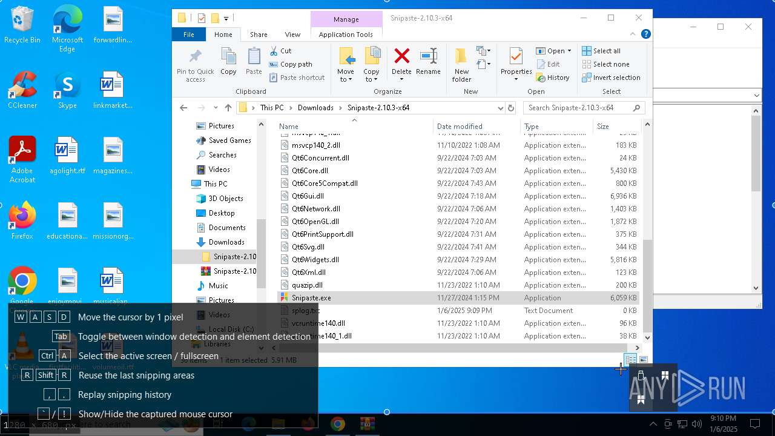The image size is (775, 436).
Task: Click the Cut scissors button
Action: point(280,51)
